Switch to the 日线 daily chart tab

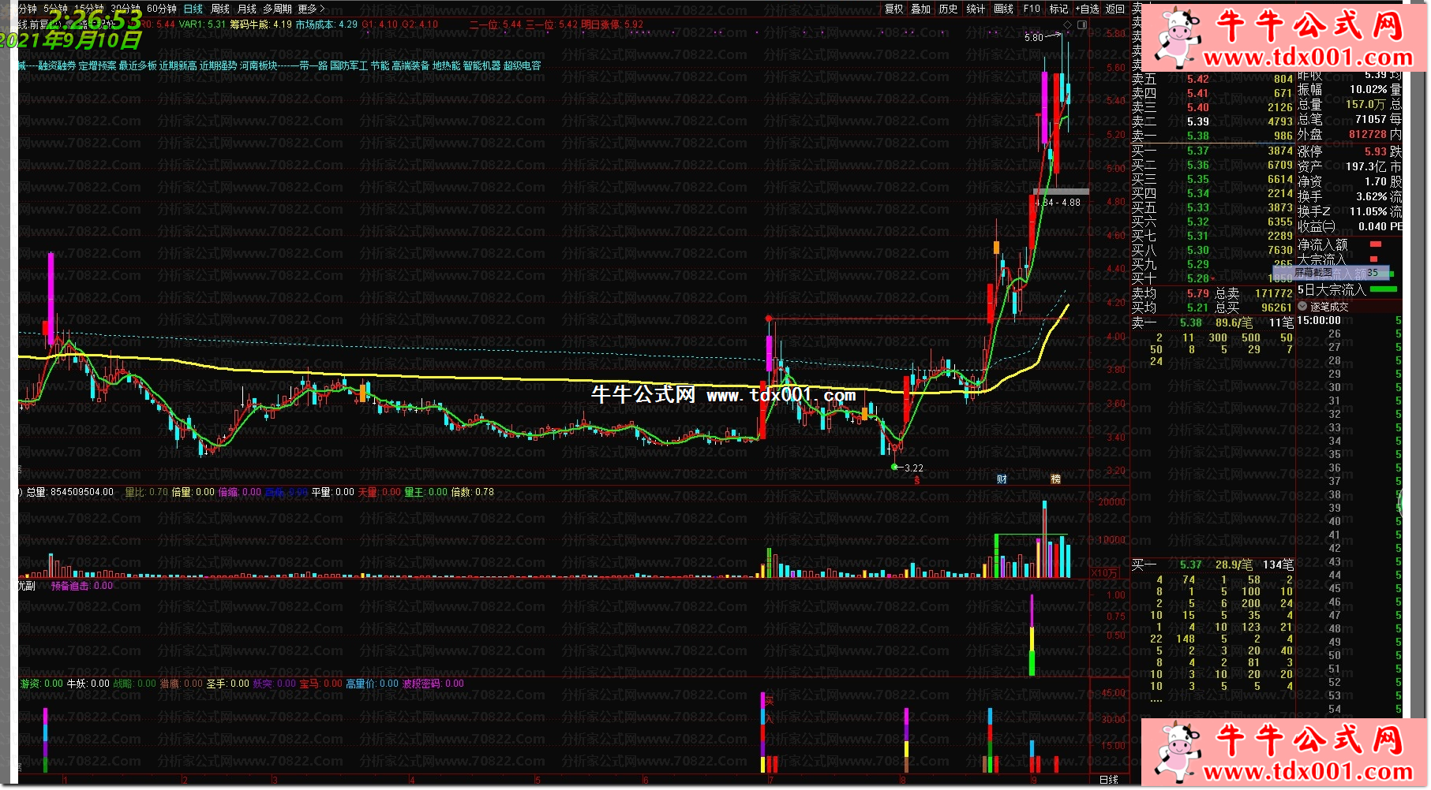(x=193, y=9)
